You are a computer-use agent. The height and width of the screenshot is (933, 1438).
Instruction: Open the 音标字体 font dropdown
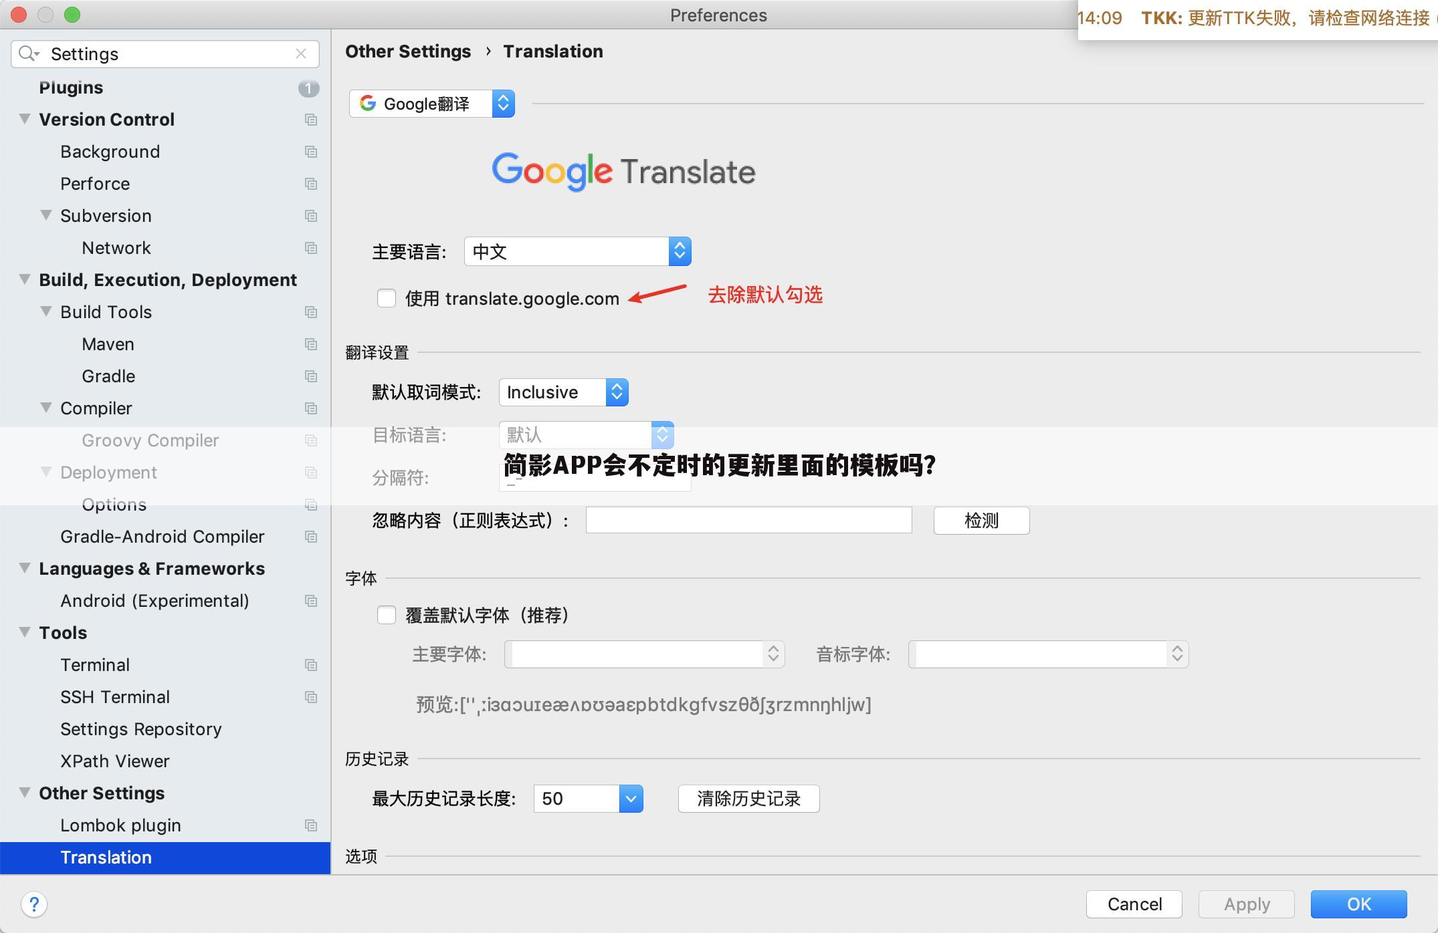[x=1049, y=654]
